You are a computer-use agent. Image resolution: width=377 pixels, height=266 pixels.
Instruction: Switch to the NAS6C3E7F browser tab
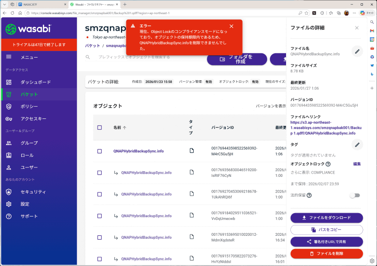pyautogui.click(x=42, y=4)
